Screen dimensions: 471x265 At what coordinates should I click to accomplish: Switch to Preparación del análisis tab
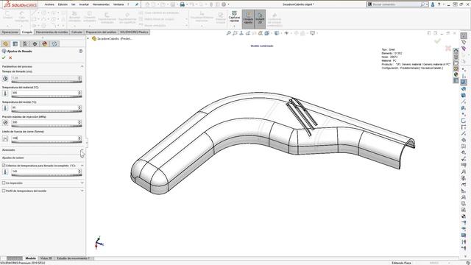[x=101, y=32]
